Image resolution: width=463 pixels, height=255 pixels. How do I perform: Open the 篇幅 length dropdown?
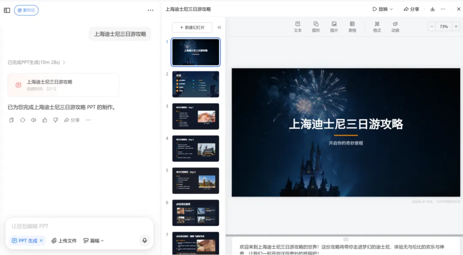[93, 240]
